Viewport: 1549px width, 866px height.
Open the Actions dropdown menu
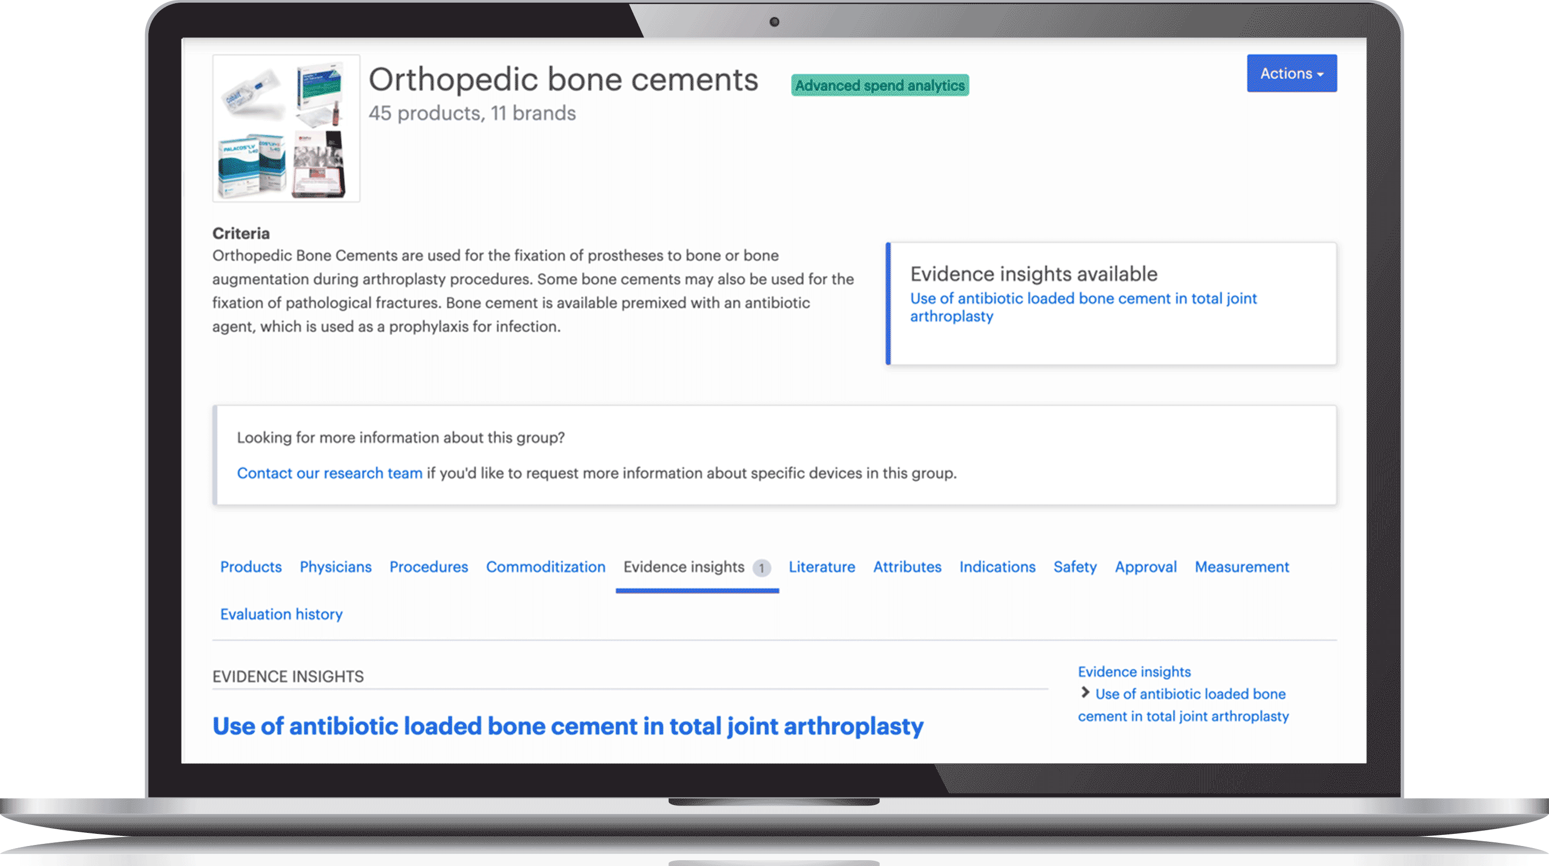[1291, 72]
